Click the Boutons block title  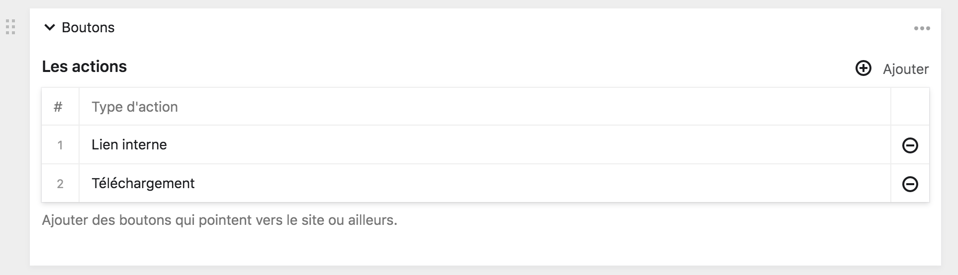[88, 28]
